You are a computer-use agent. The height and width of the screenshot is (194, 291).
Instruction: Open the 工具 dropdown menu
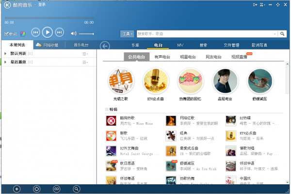tap(127, 34)
